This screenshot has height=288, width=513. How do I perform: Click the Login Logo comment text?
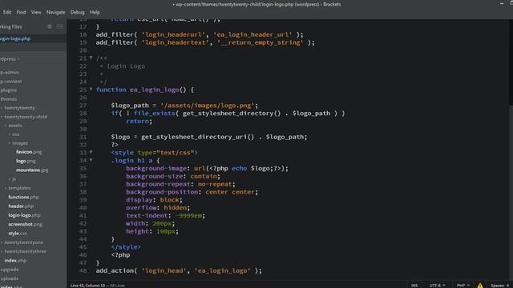126,66
